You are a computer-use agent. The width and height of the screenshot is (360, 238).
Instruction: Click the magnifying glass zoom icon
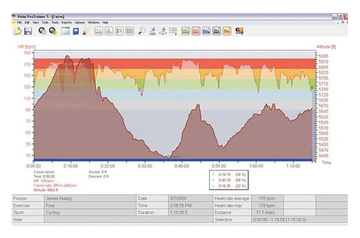click(x=142, y=31)
